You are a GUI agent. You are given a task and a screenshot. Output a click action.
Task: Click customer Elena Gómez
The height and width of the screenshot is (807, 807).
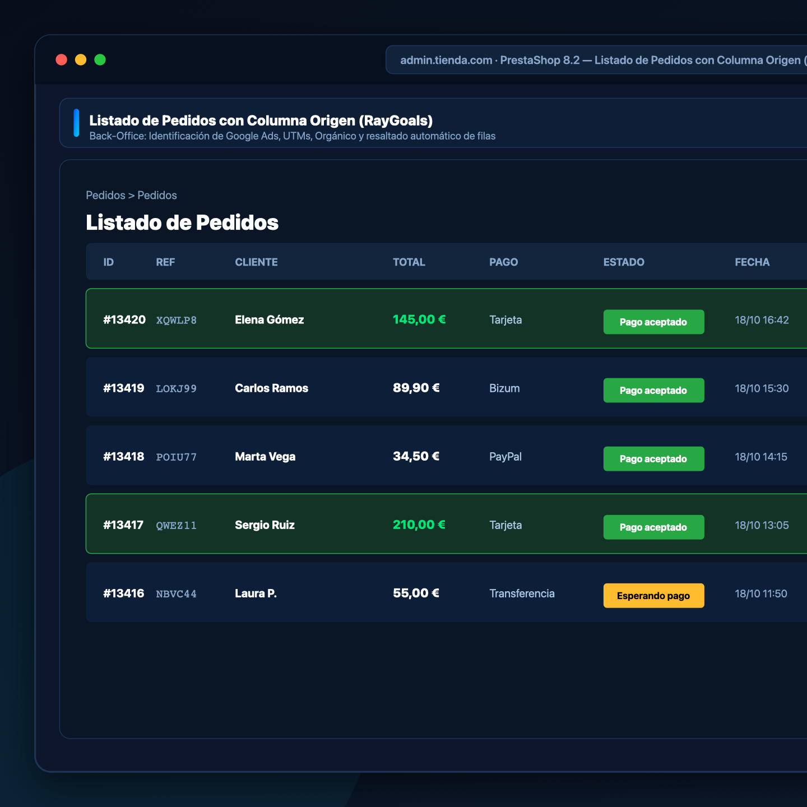coord(270,320)
